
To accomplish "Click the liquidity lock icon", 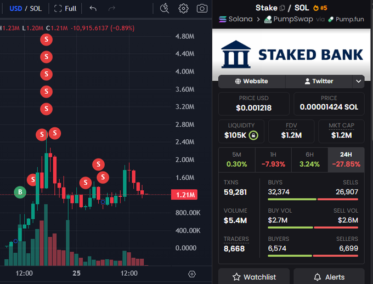I will click(x=253, y=135).
